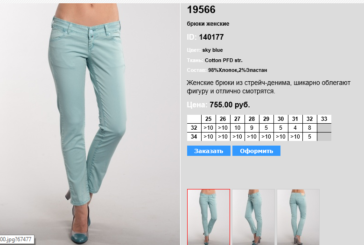364x245 pixels.
Task: Click the Оформить button
Action: pyautogui.click(x=256, y=151)
